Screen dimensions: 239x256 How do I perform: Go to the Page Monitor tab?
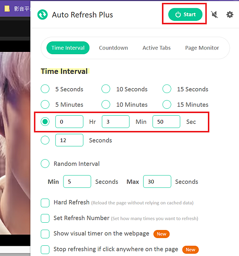[202, 48]
